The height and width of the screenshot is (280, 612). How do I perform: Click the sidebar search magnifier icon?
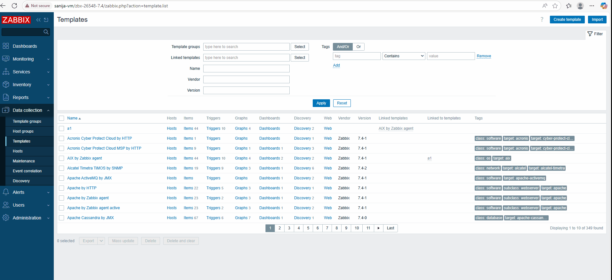(x=46, y=32)
